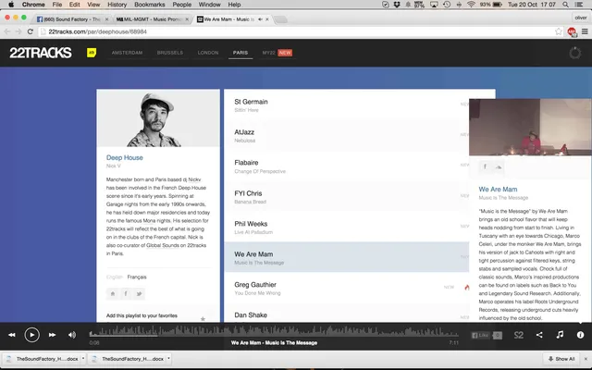Open the Chrome hamburger menu
Screen dimensions: 592x370
(x=585, y=31)
